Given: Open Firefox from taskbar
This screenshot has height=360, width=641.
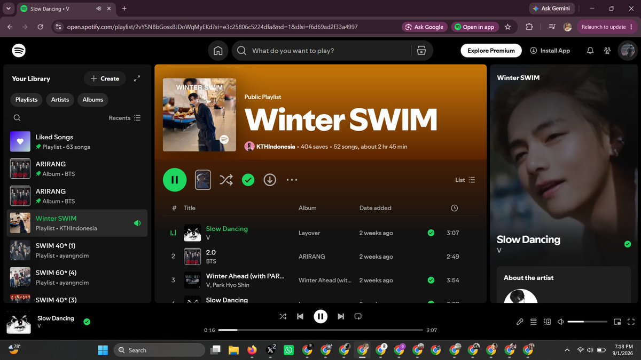Looking at the screenshot, I should tap(252, 350).
